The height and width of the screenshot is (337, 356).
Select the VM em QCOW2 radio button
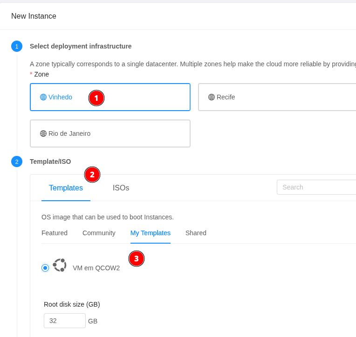click(45, 268)
